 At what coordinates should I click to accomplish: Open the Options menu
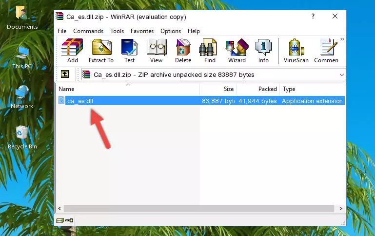pyautogui.click(x=171, y=31)
